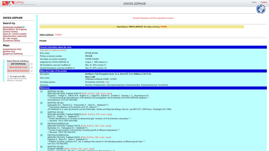Open TaxID 562 link
The width and height of the screenshot is (269, 151).
(107, 82)
